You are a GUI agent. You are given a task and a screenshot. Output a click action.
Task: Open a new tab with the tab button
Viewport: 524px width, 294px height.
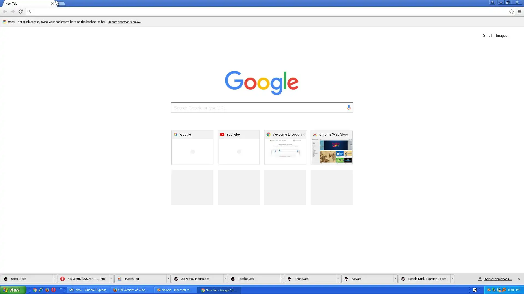pyautogui.click(x=62, y=4)
